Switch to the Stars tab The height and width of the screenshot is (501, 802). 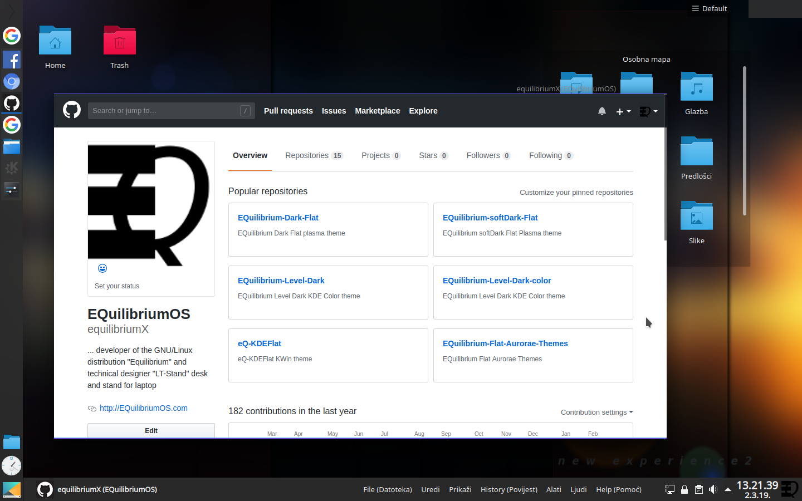click(x=433, y=155)
